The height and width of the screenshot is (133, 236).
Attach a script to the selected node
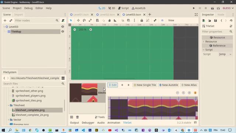click(63, 20)
